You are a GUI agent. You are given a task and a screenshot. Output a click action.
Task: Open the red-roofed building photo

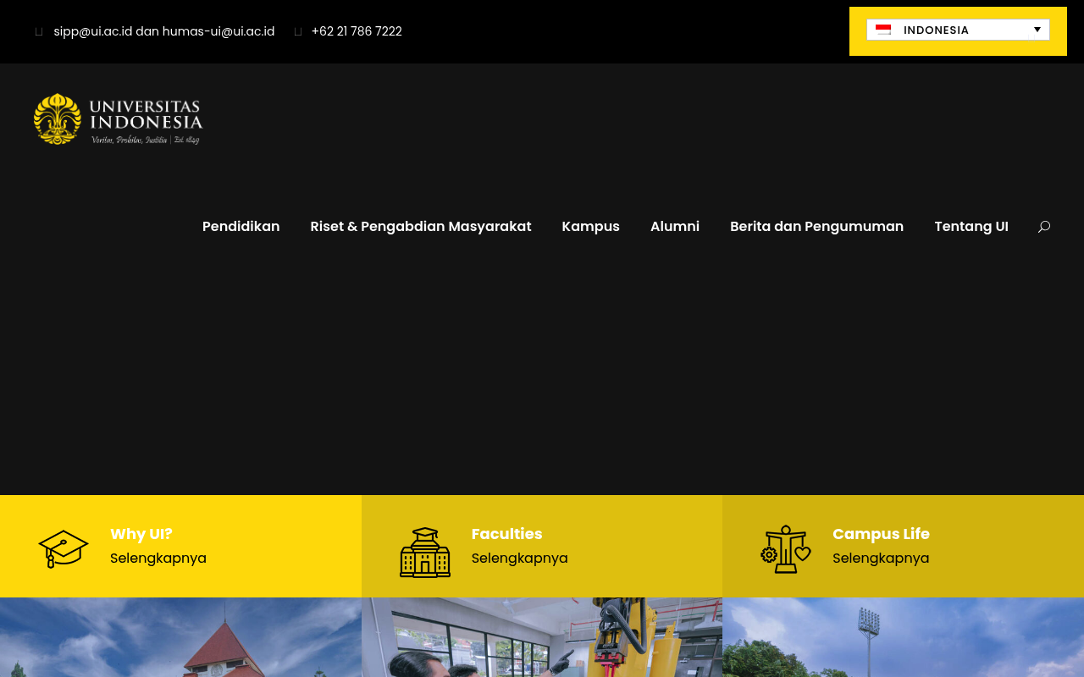(x=180, y=637)
